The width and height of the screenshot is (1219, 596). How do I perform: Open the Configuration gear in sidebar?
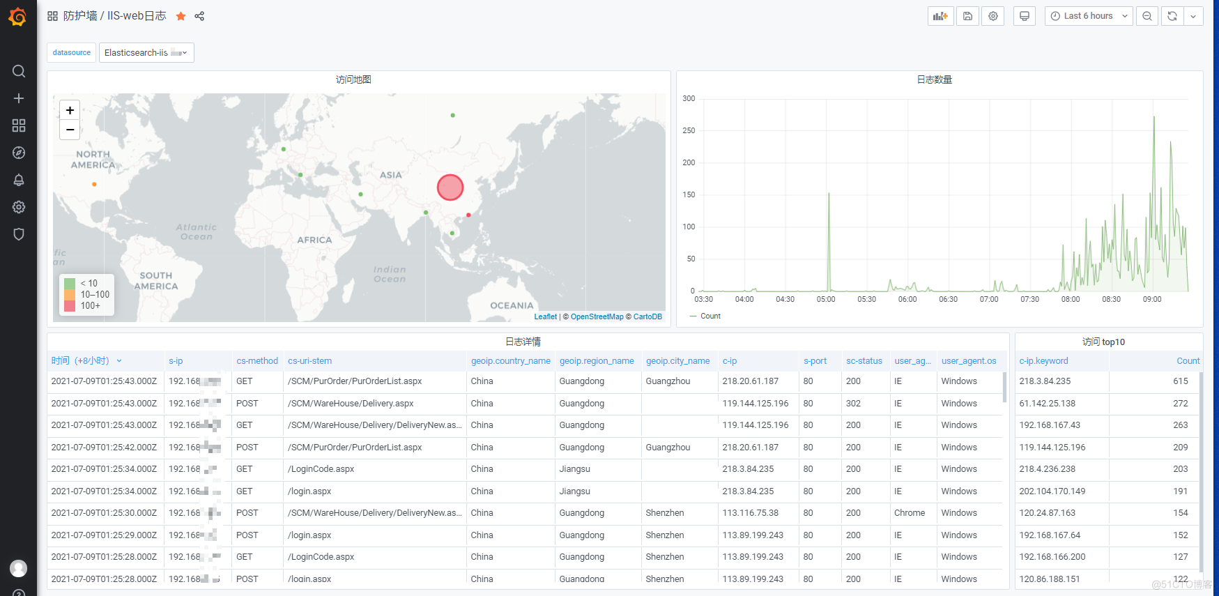[x=19, y=207]
